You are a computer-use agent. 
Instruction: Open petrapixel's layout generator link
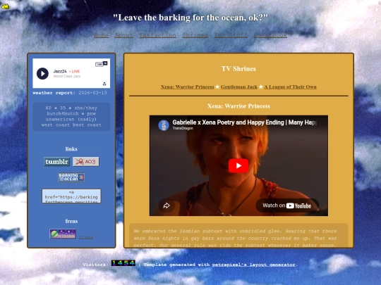click(x=254, y=265)
